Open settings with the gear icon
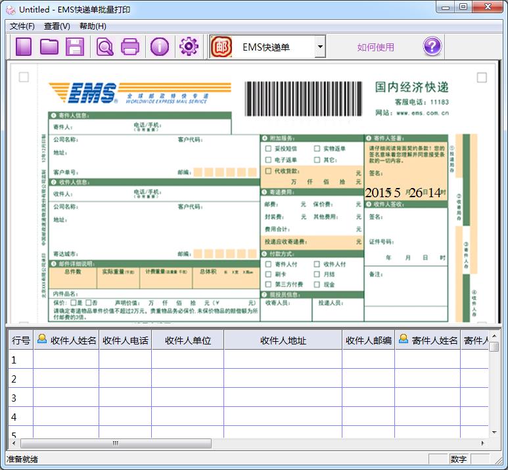Screen dimensions: 508x470 (x=189, y=47)
